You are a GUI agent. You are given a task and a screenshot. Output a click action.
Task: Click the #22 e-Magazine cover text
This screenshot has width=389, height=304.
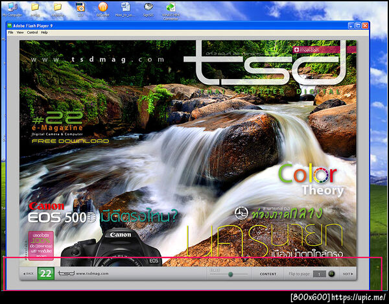[58, 121]
